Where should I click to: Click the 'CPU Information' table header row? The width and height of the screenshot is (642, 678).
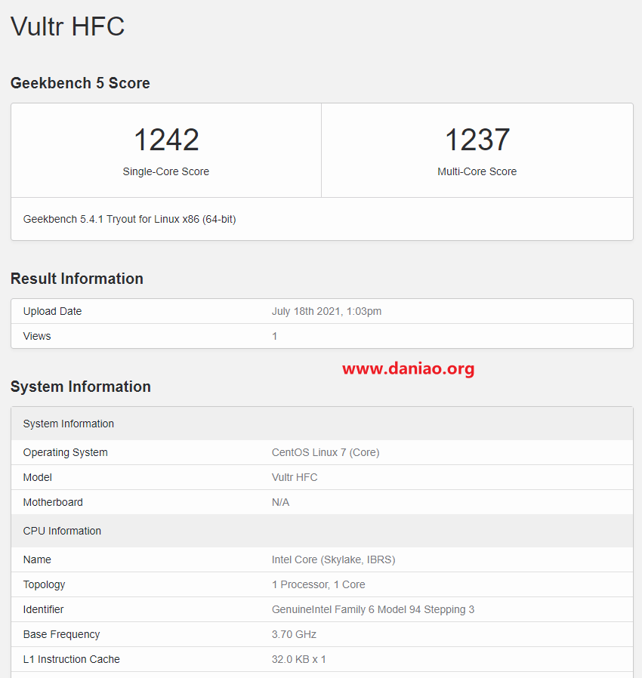click(x=322, y=531)
